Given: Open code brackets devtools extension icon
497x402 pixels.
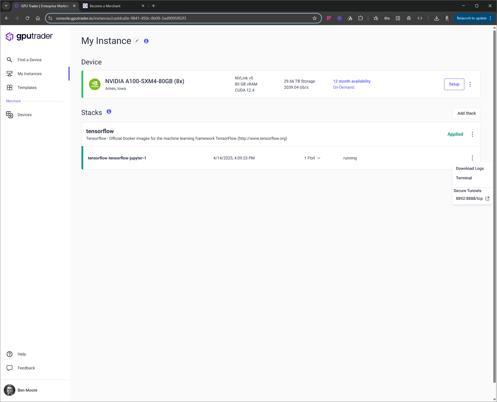Looking at the screenshot, I should [x=420, y=18].
